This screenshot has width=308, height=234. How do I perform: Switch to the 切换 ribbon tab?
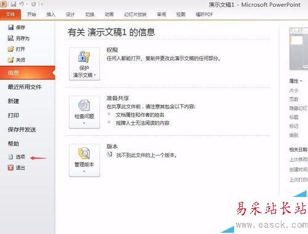(x=90, y=14)
